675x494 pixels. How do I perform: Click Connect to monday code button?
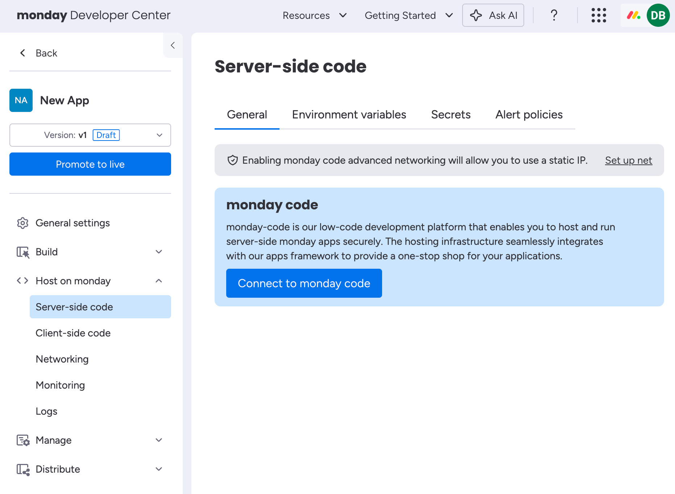pos(304,283)
